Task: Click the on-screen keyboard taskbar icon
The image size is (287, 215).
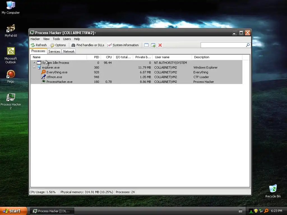Action: [x=240, y=211]
